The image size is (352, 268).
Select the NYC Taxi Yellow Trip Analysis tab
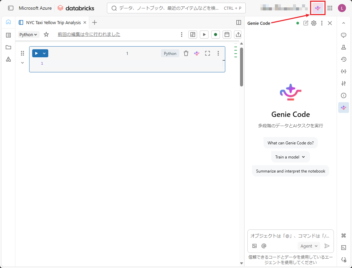53,22
